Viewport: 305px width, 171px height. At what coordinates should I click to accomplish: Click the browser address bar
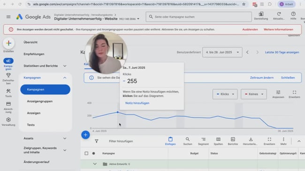(x=136, y=4)
